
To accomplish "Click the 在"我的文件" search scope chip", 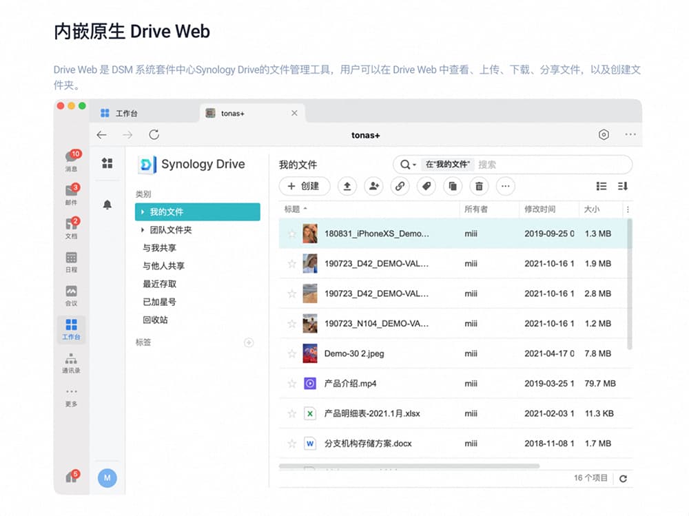I will (x=448, y=165).
